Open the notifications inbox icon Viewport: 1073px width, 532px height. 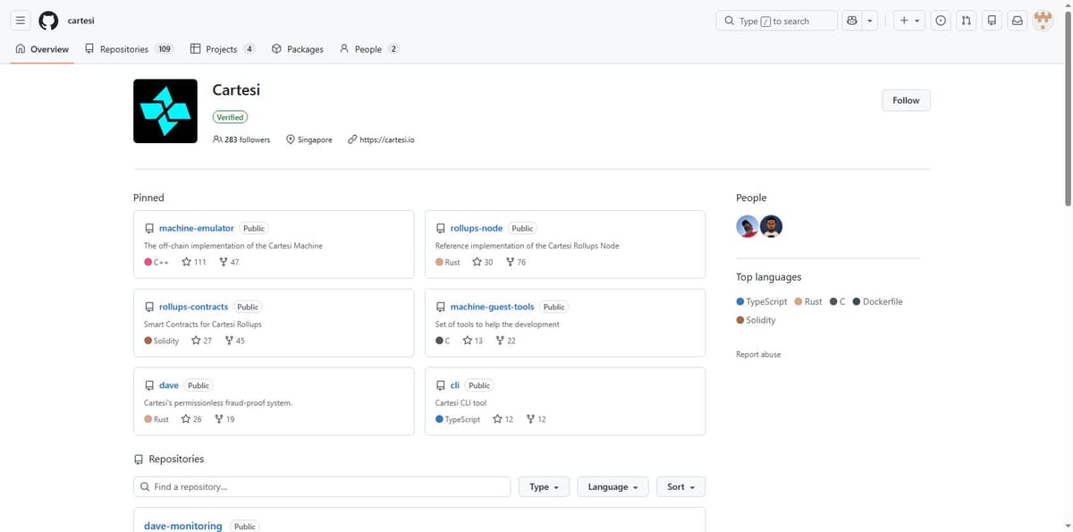tap(1018, 21)
